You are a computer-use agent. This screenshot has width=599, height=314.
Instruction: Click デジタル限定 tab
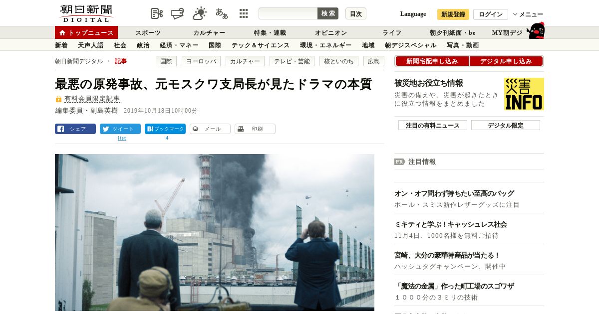506,126
